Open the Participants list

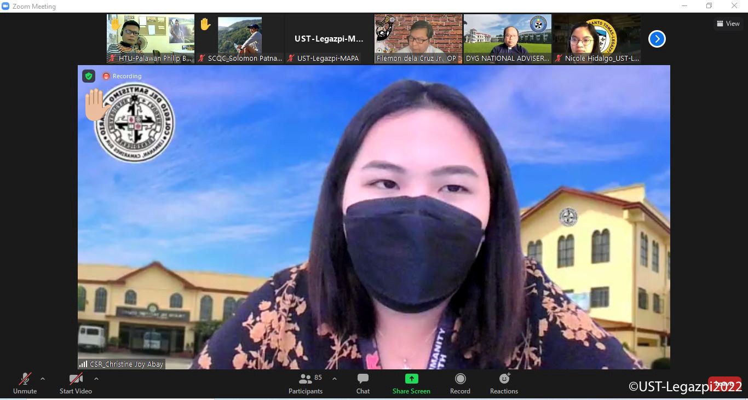click(306, 384)
